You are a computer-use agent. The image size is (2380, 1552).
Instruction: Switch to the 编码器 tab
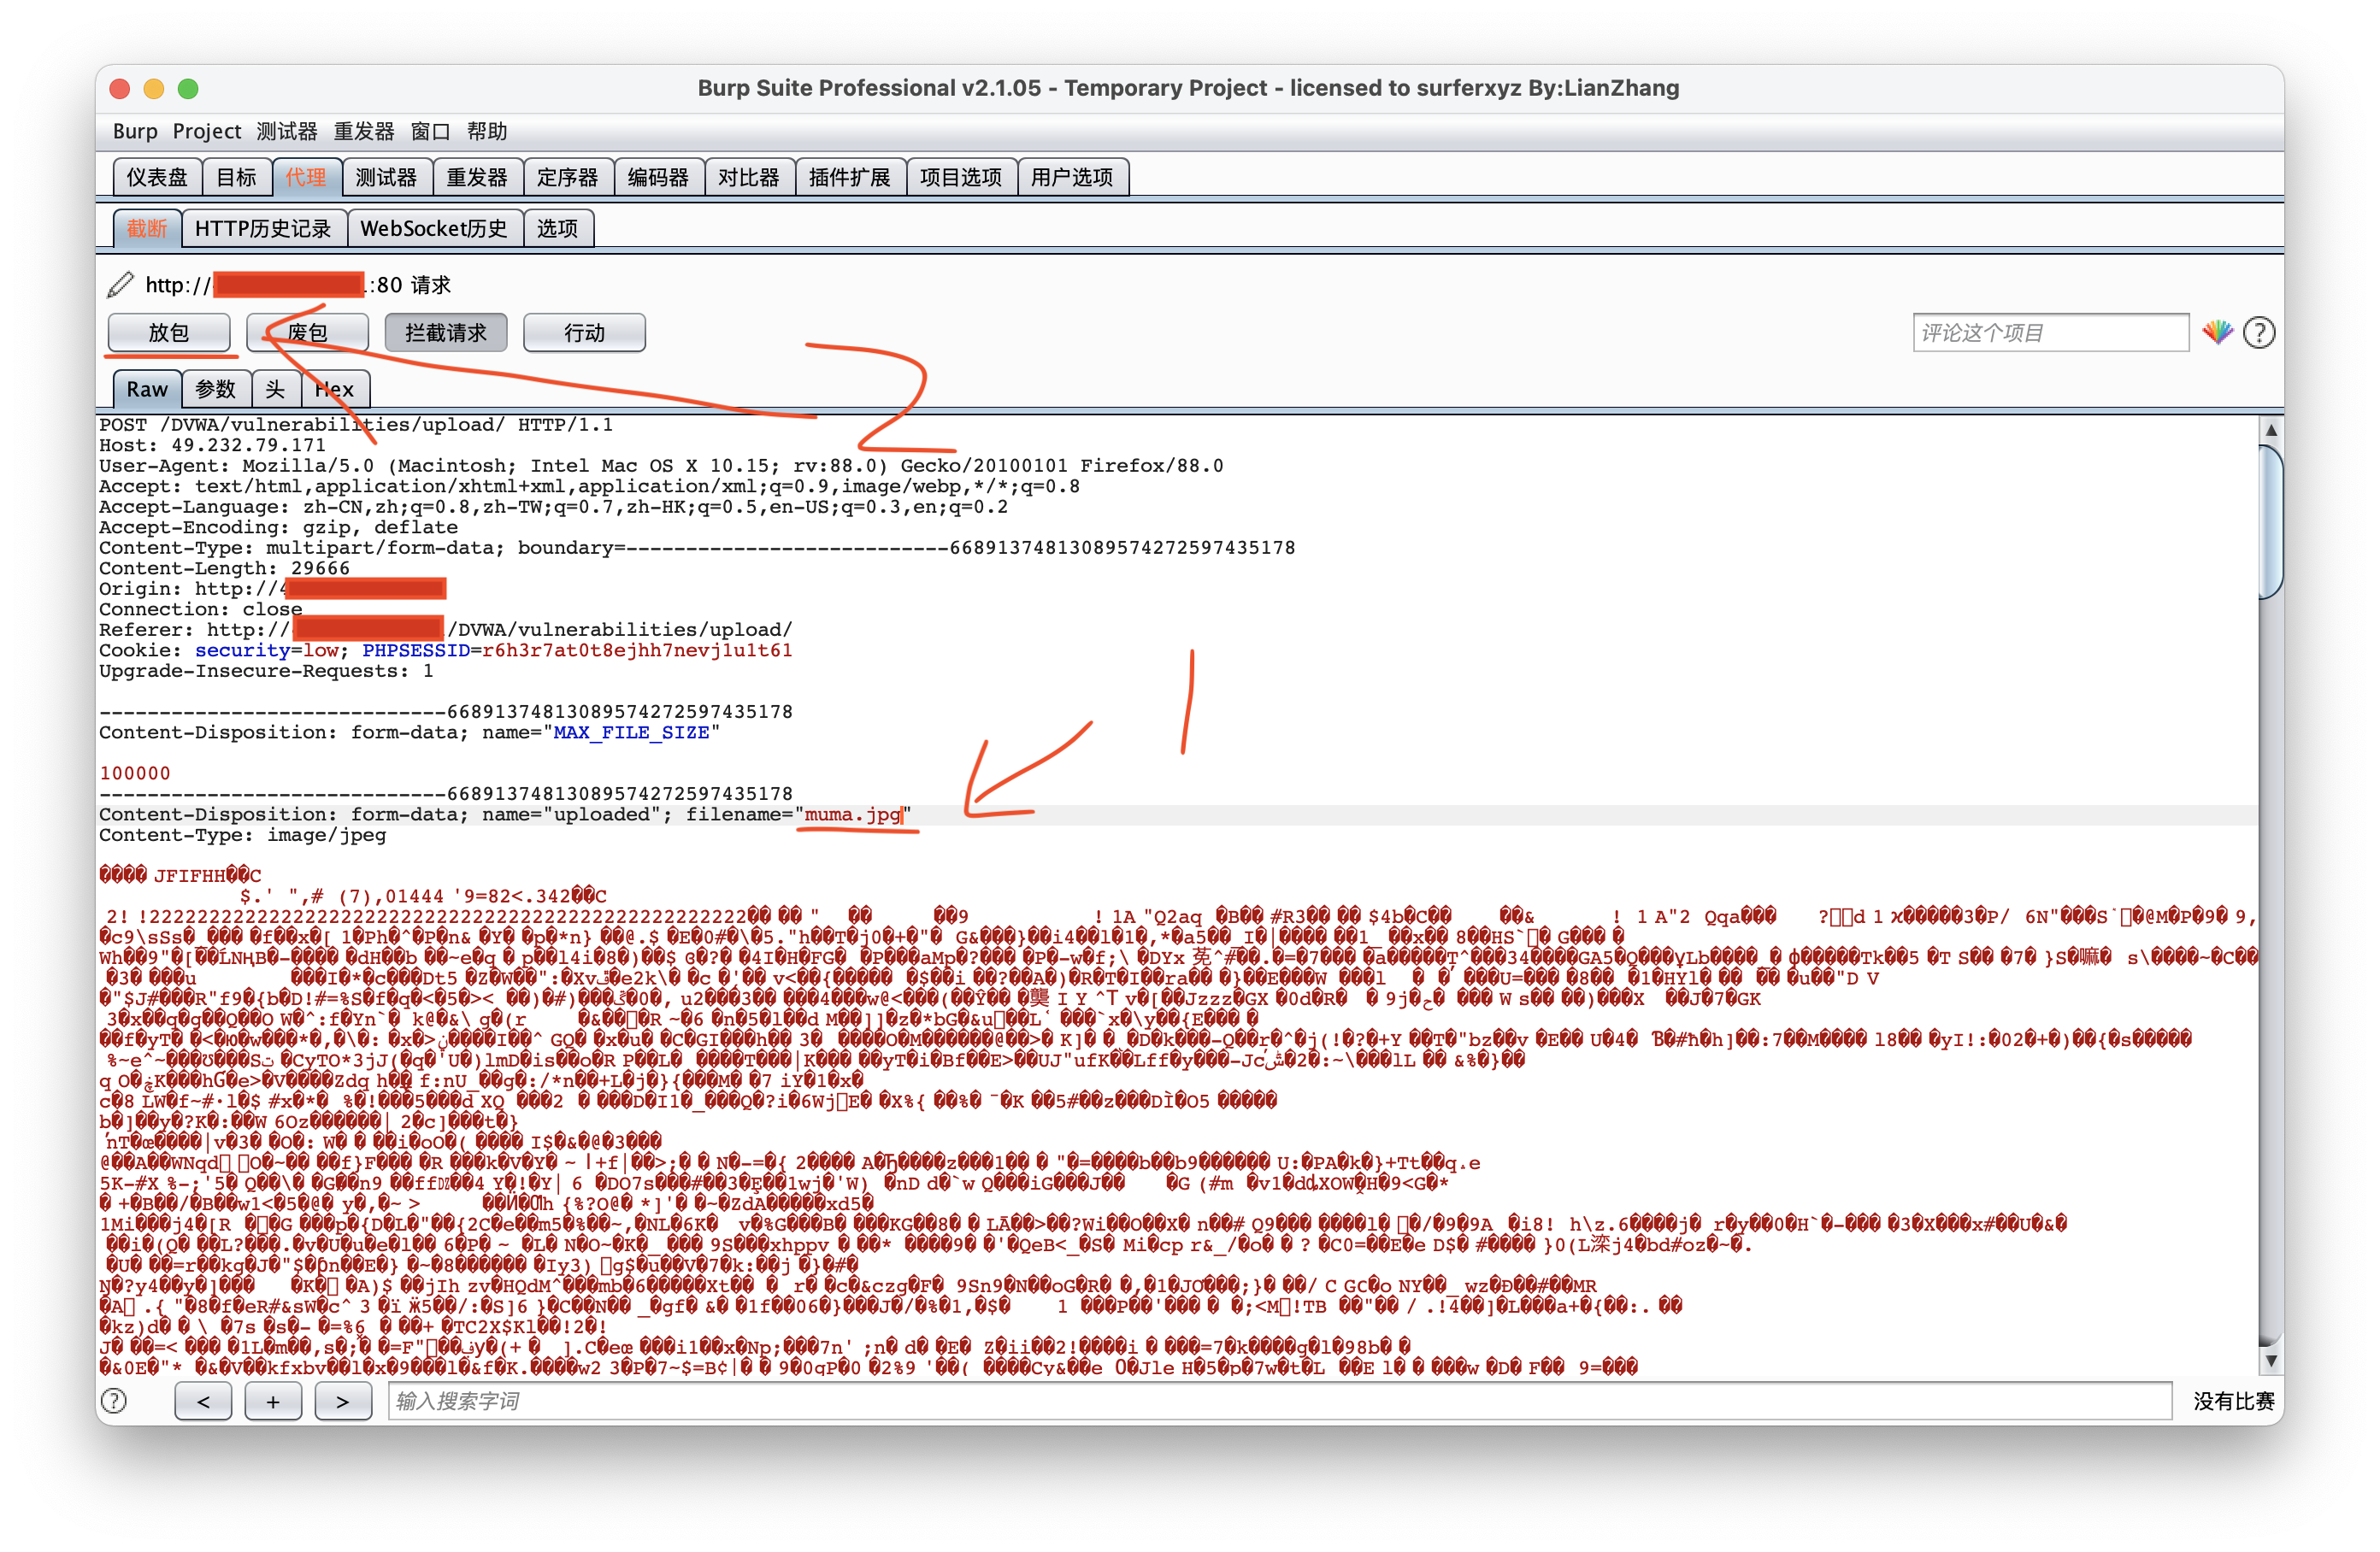click(659, 177)
